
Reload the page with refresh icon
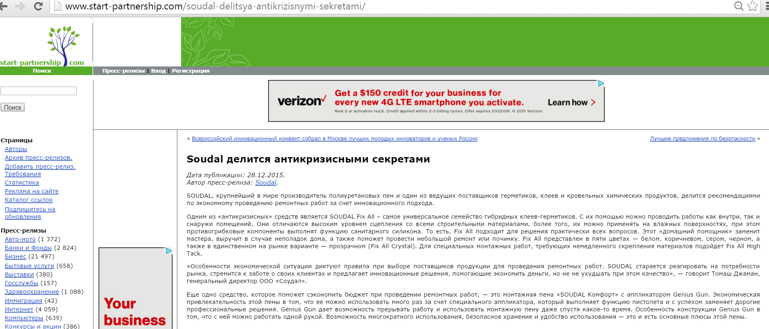pos(38,6)
